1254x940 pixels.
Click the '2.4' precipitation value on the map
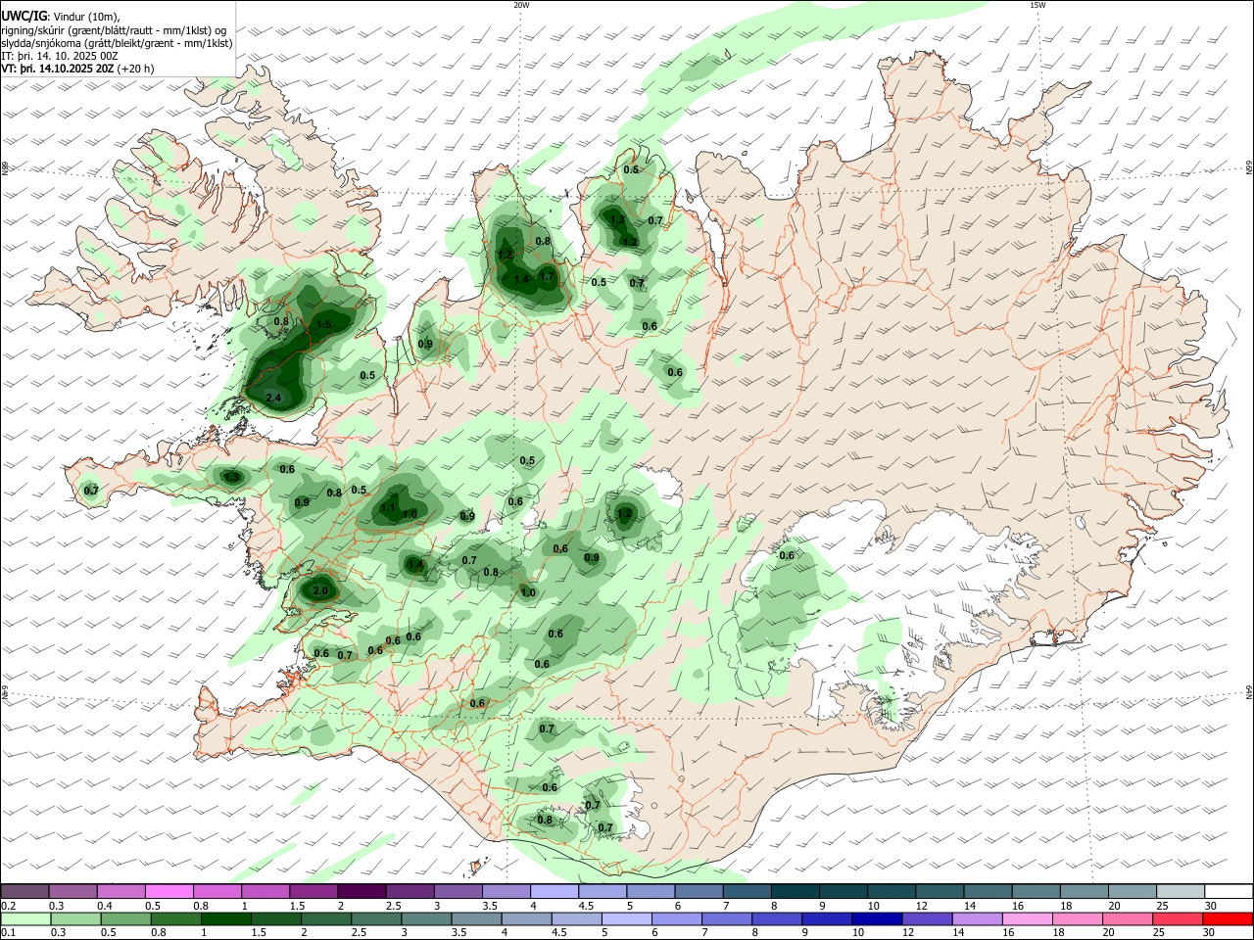coord(273,398)
